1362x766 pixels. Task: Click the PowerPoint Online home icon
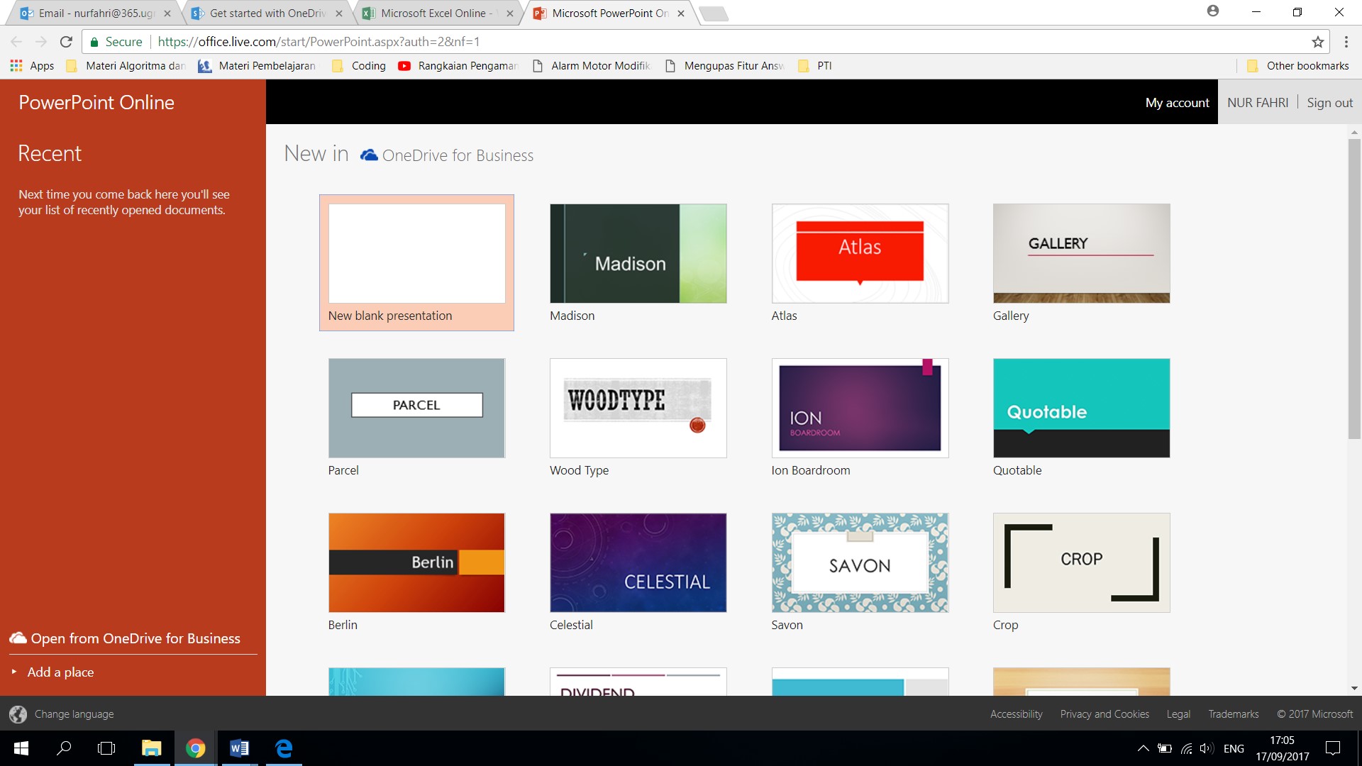pyautogui.click(x=96, y=101)
